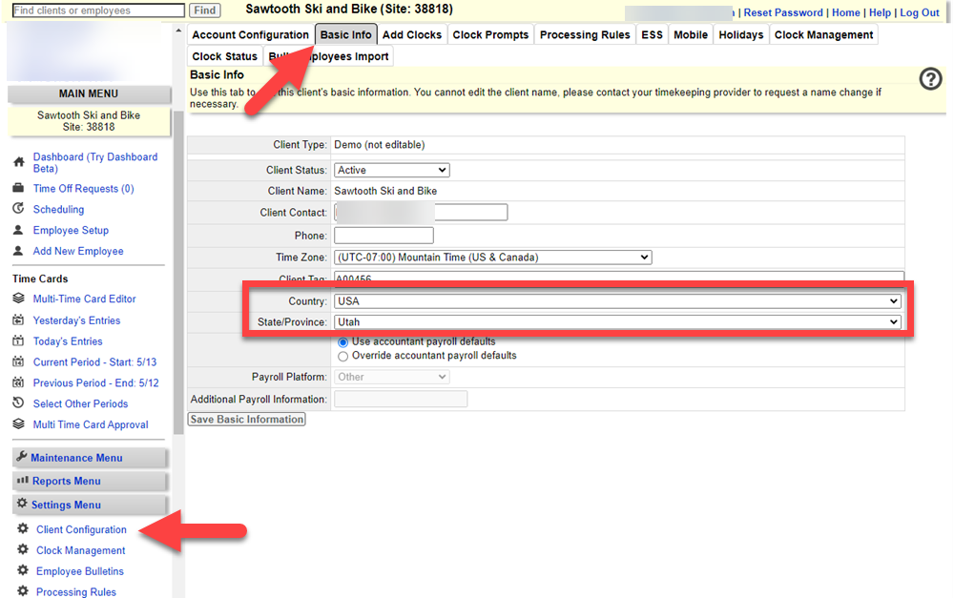Open the Clock Prompts tab
The image size is (954, 598).
coord(490,35)
